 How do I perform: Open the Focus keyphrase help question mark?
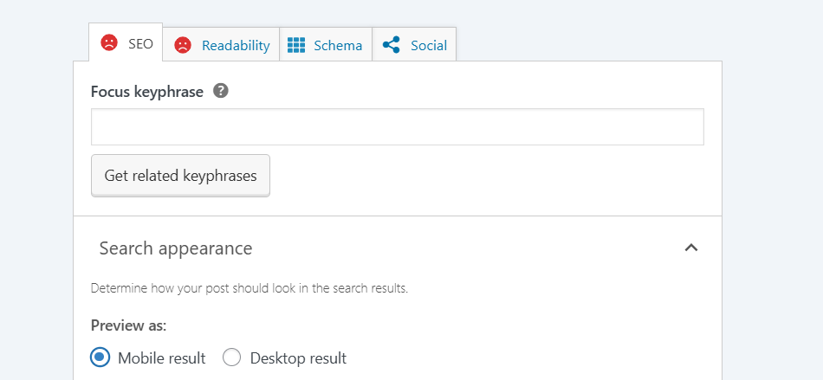(x=221, y=91)
